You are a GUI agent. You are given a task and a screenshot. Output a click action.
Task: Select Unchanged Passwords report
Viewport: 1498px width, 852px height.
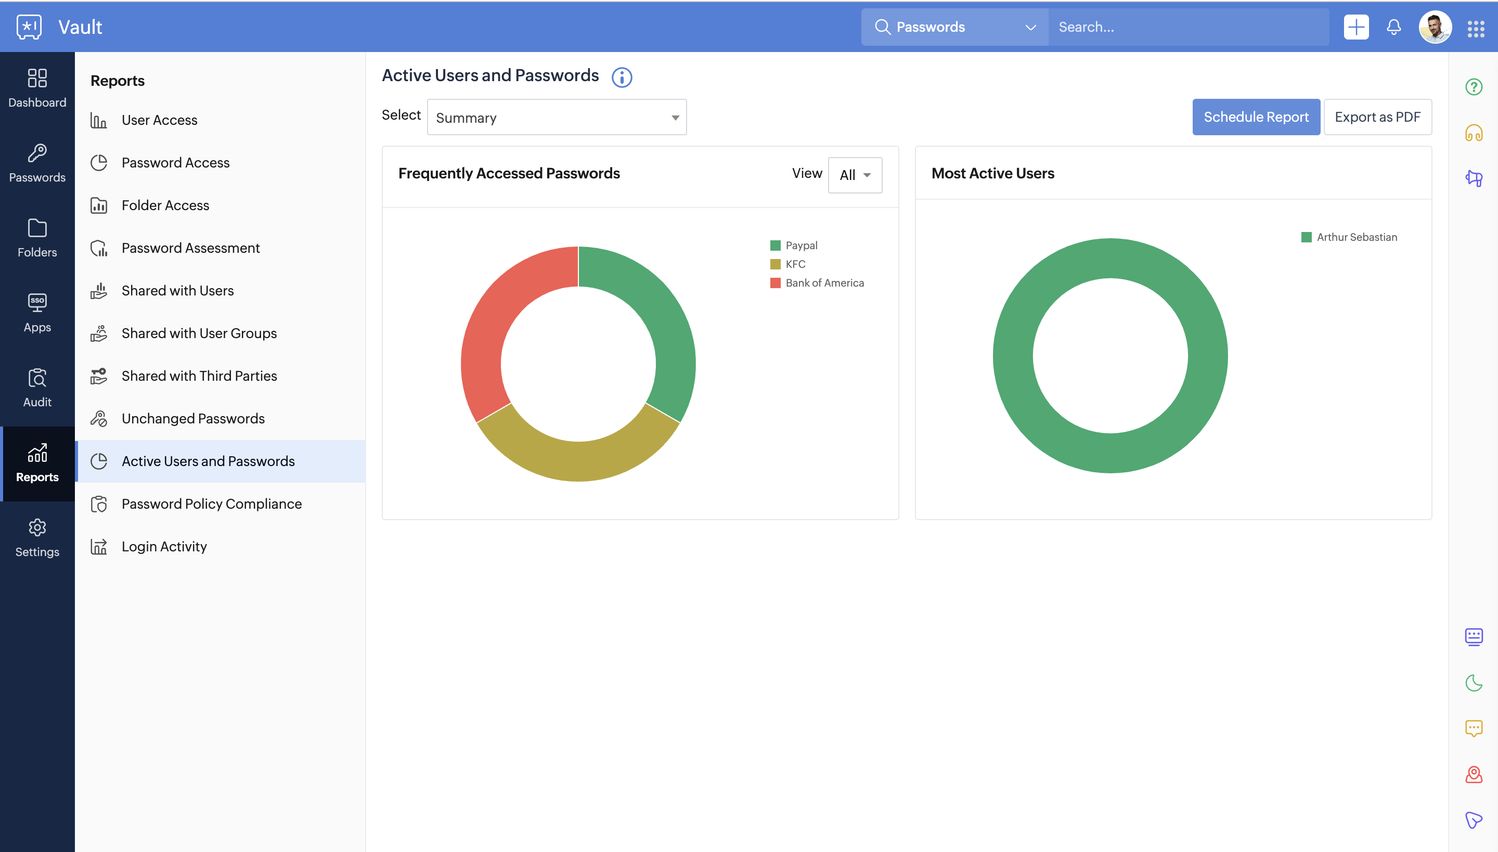pyautogui.click(x=192, y=418)
